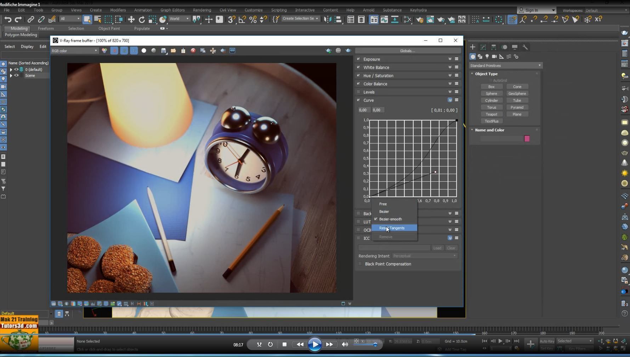This screenshot has height=357, width=630.
Task: Open the Rendering menu
Action: coord(202,10)
